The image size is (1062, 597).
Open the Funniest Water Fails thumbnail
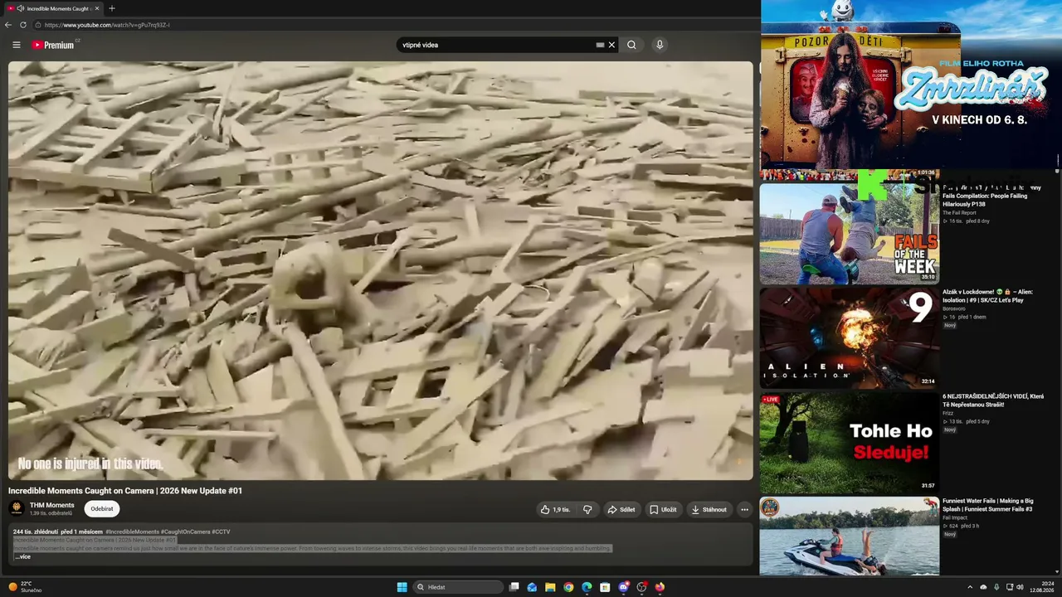click(x=850, y=536)
